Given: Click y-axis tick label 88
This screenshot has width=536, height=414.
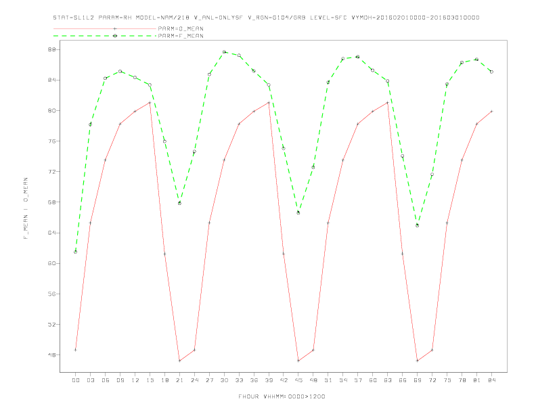Looking at the screenshot, I should 51,49.
